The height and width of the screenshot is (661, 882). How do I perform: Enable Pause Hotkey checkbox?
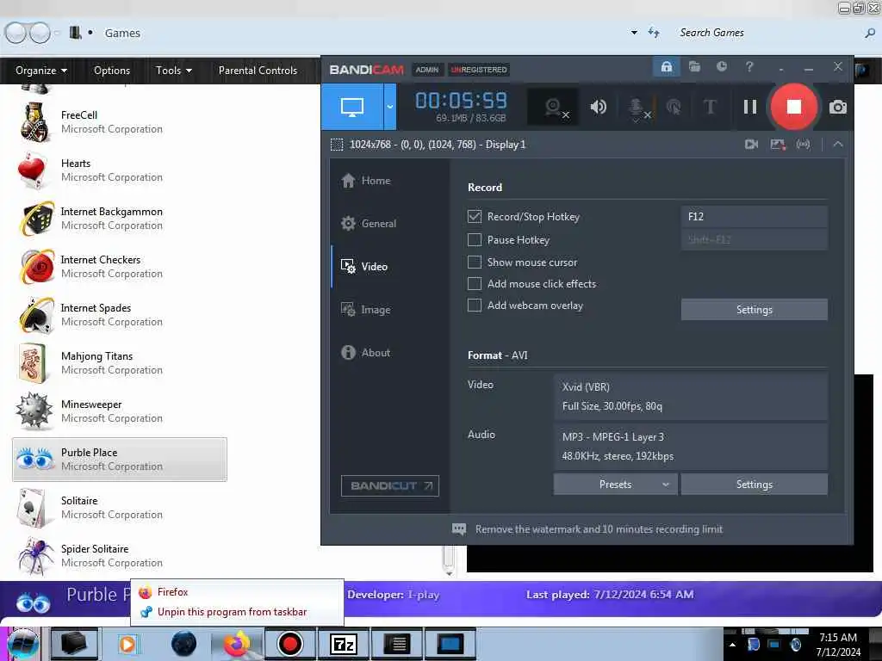point(475,240)
